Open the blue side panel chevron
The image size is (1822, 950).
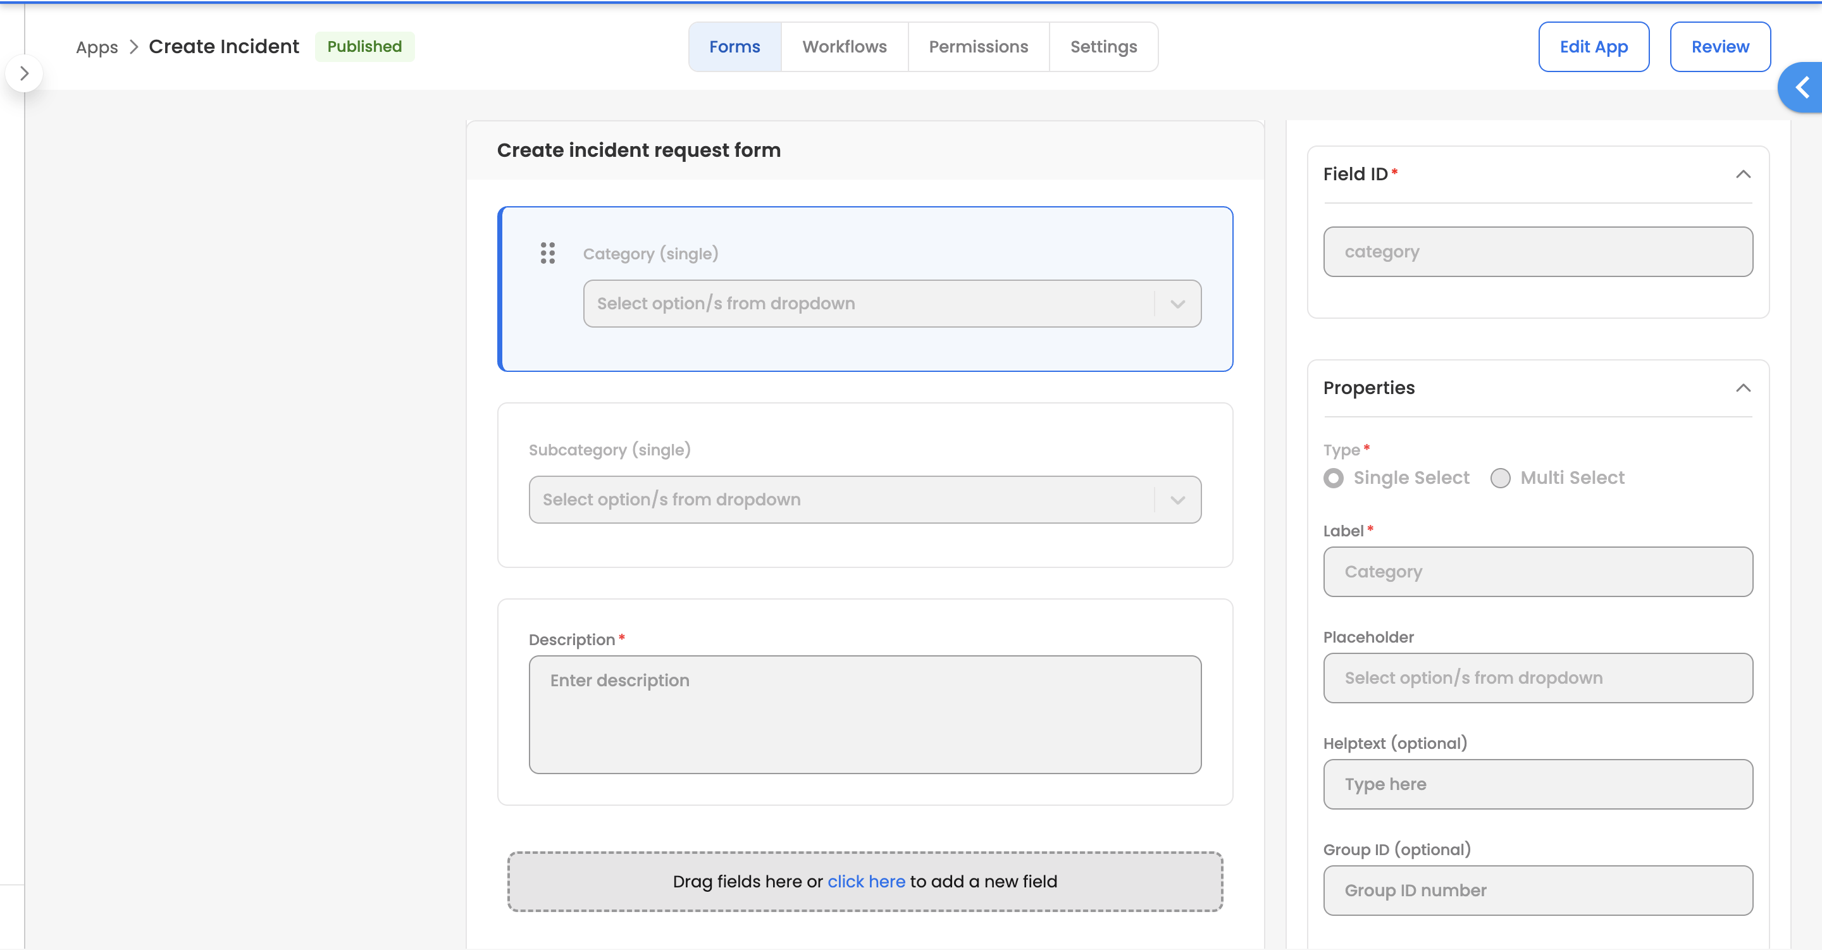pyautogui.click(x=1802, y=88)
